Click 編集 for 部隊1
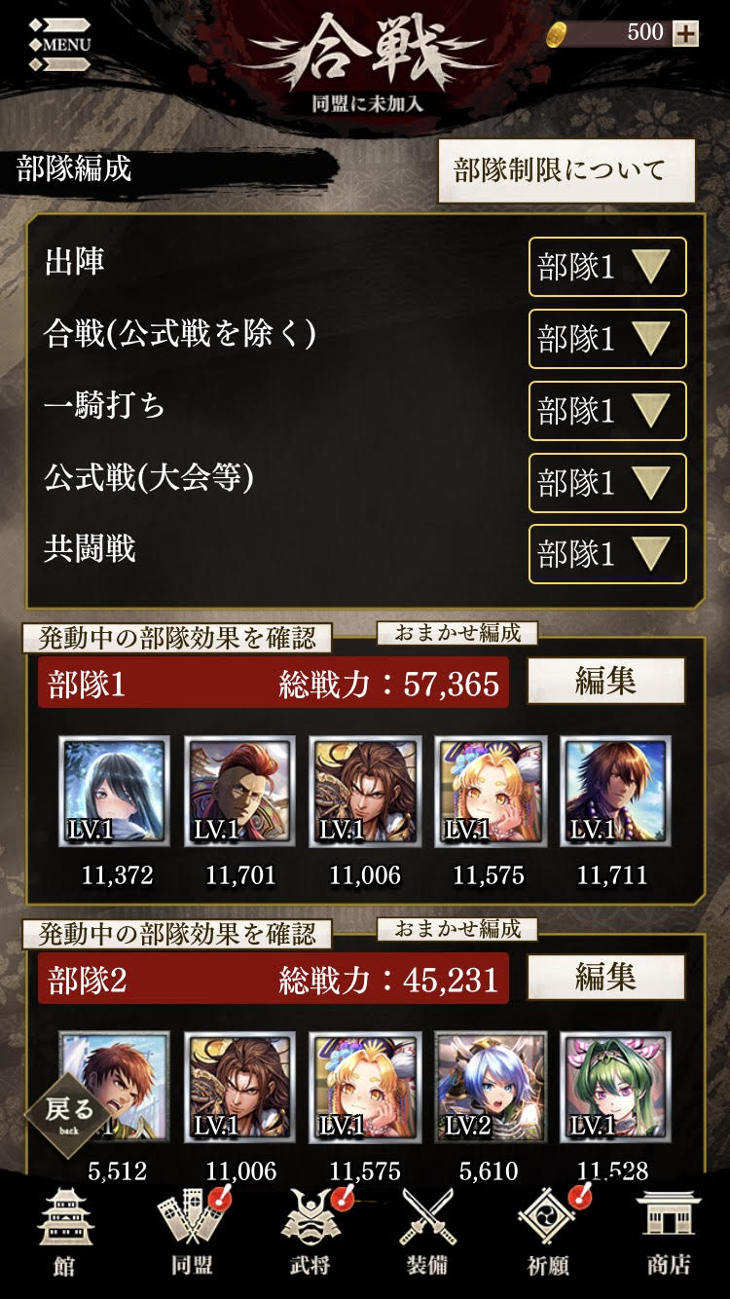 pyautogui.click(x=605, y=681)
